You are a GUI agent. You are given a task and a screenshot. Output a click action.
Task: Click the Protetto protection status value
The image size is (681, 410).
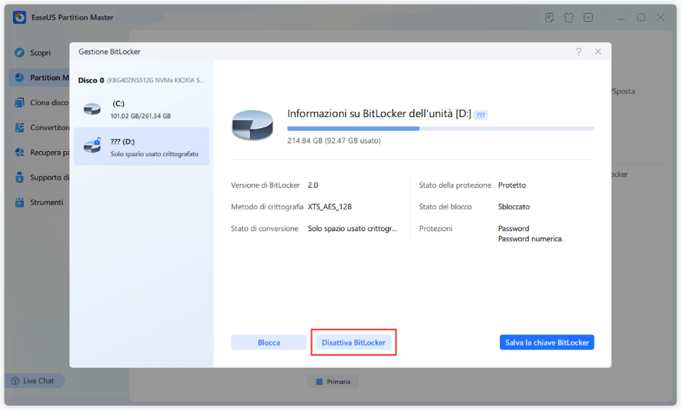[x=511, y=185]
